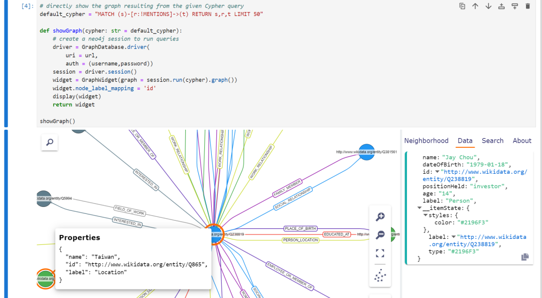Move the cell down with arrow icon
The width and height of the screenshot is (542, 298).
click(x=488, y=6)
